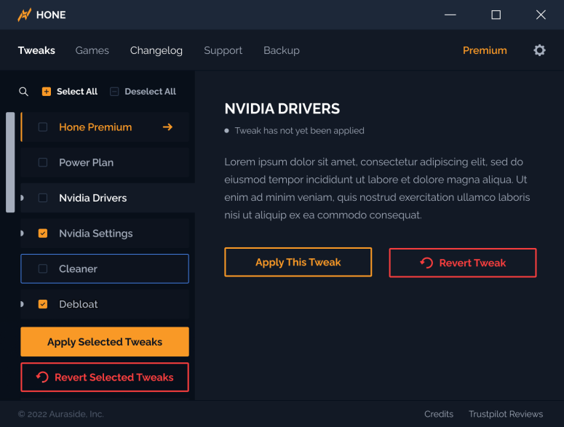Click the Revert Selected Tweaks undo icon

pyautogui.click(x=41, y=377)
